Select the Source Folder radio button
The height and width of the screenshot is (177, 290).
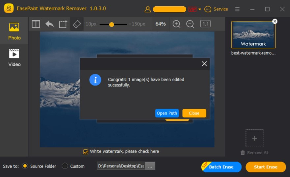25,166
